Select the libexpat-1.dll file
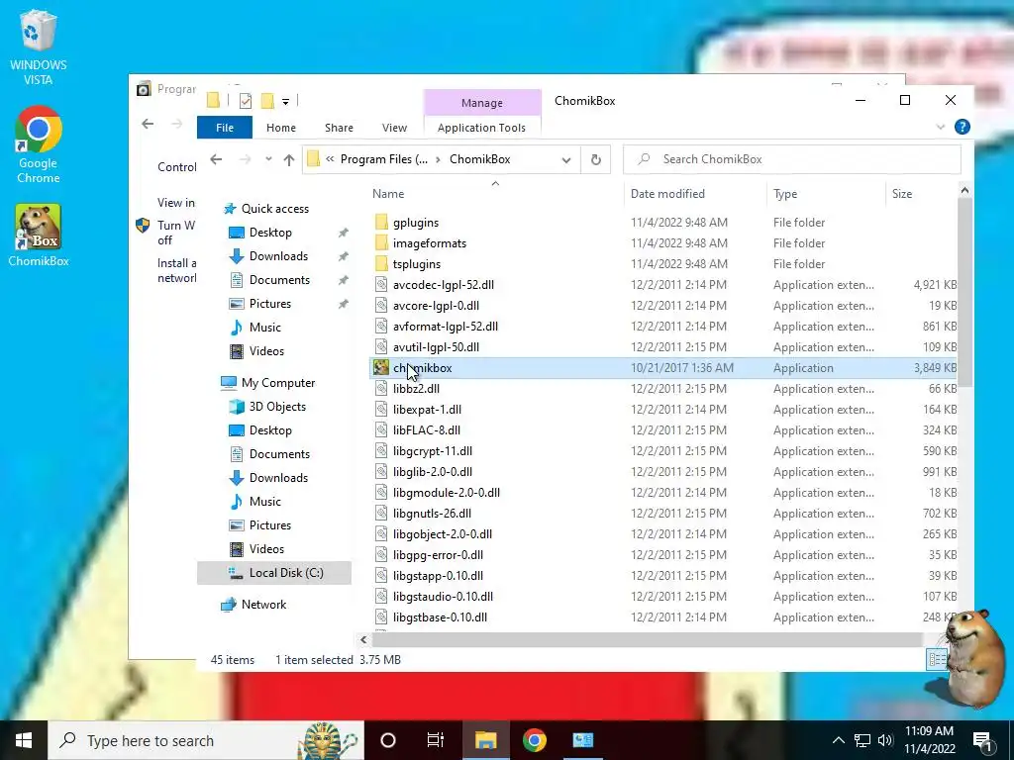This screenshot has height=760, width=1014. (428, 409)
